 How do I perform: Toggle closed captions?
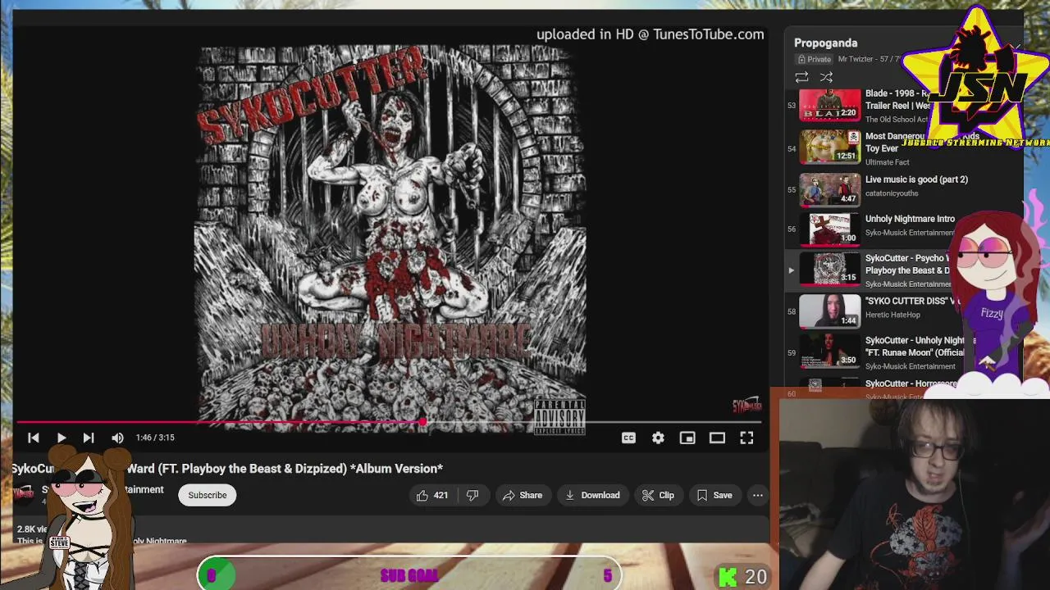click(x=628, y=438)
